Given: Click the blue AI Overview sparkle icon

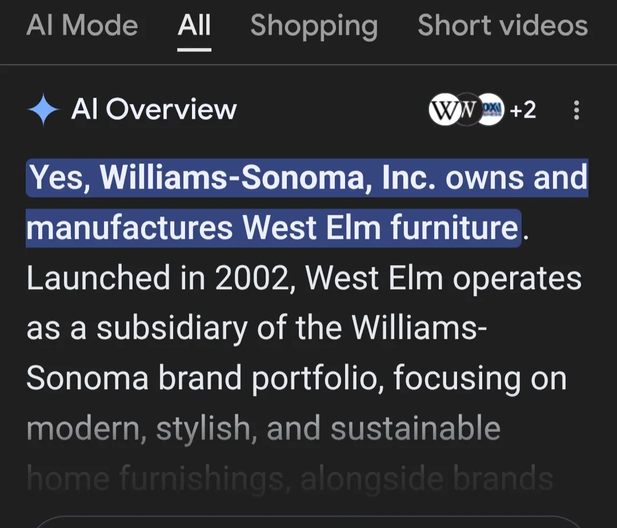Looking at the screenshot, I should point(43,110).
